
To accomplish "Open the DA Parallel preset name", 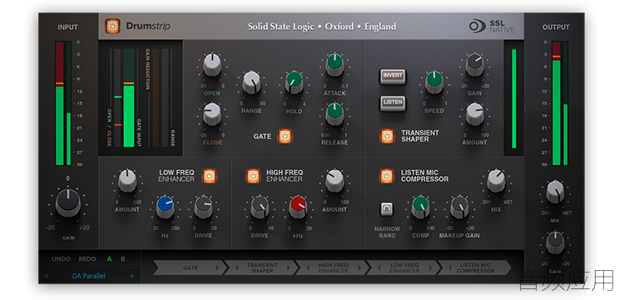I will coord(89,276).
